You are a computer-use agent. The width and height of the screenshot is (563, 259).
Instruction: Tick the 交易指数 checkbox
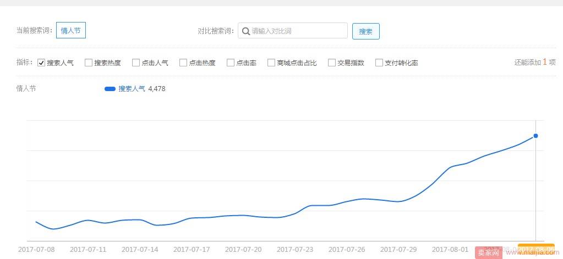pyautogui.click(x=332, y=63)
